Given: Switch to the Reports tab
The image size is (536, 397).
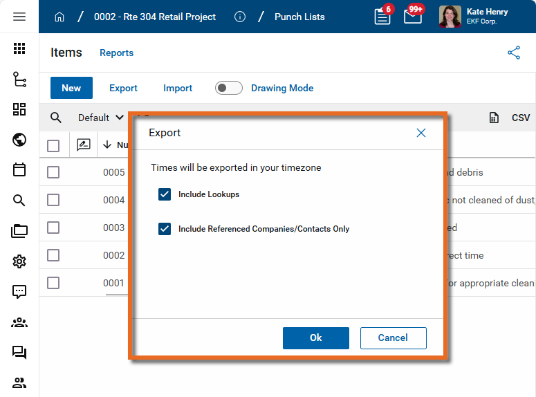Looking at the screenshot, I should coord(116,53).
